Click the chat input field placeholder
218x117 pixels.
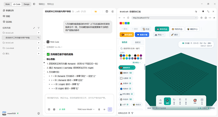77,98
